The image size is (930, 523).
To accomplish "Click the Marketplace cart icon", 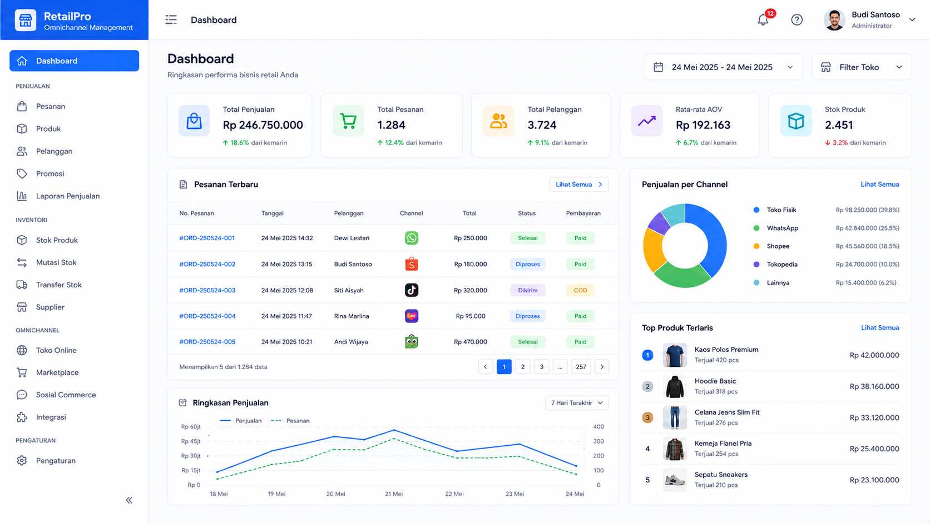I will 22,372.
